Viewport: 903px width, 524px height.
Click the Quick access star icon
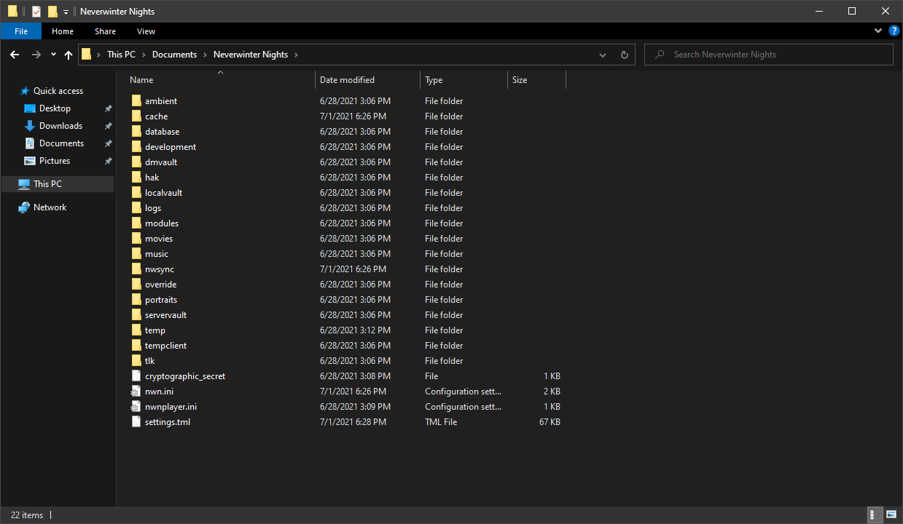click(25, 91)
